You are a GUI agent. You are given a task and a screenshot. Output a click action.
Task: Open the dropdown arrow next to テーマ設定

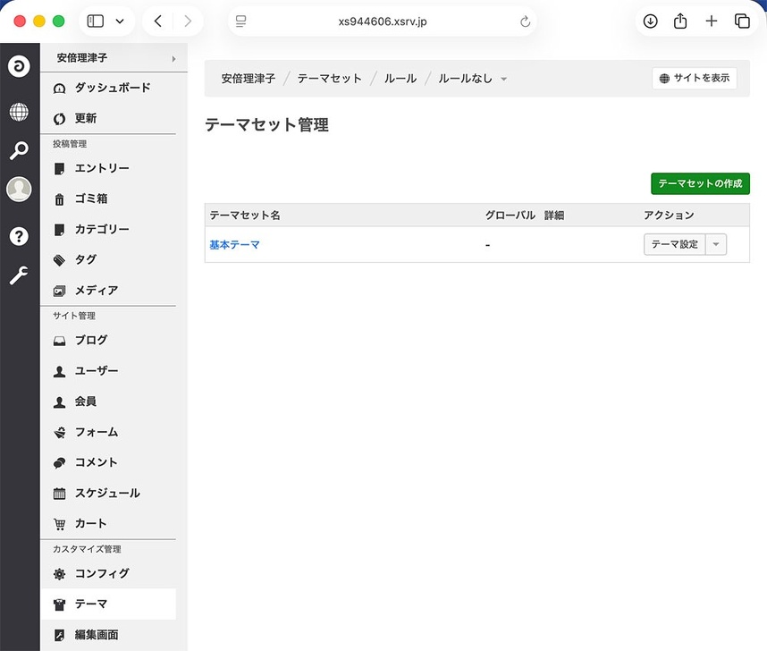pyautogui.click(x=715, y=243)
